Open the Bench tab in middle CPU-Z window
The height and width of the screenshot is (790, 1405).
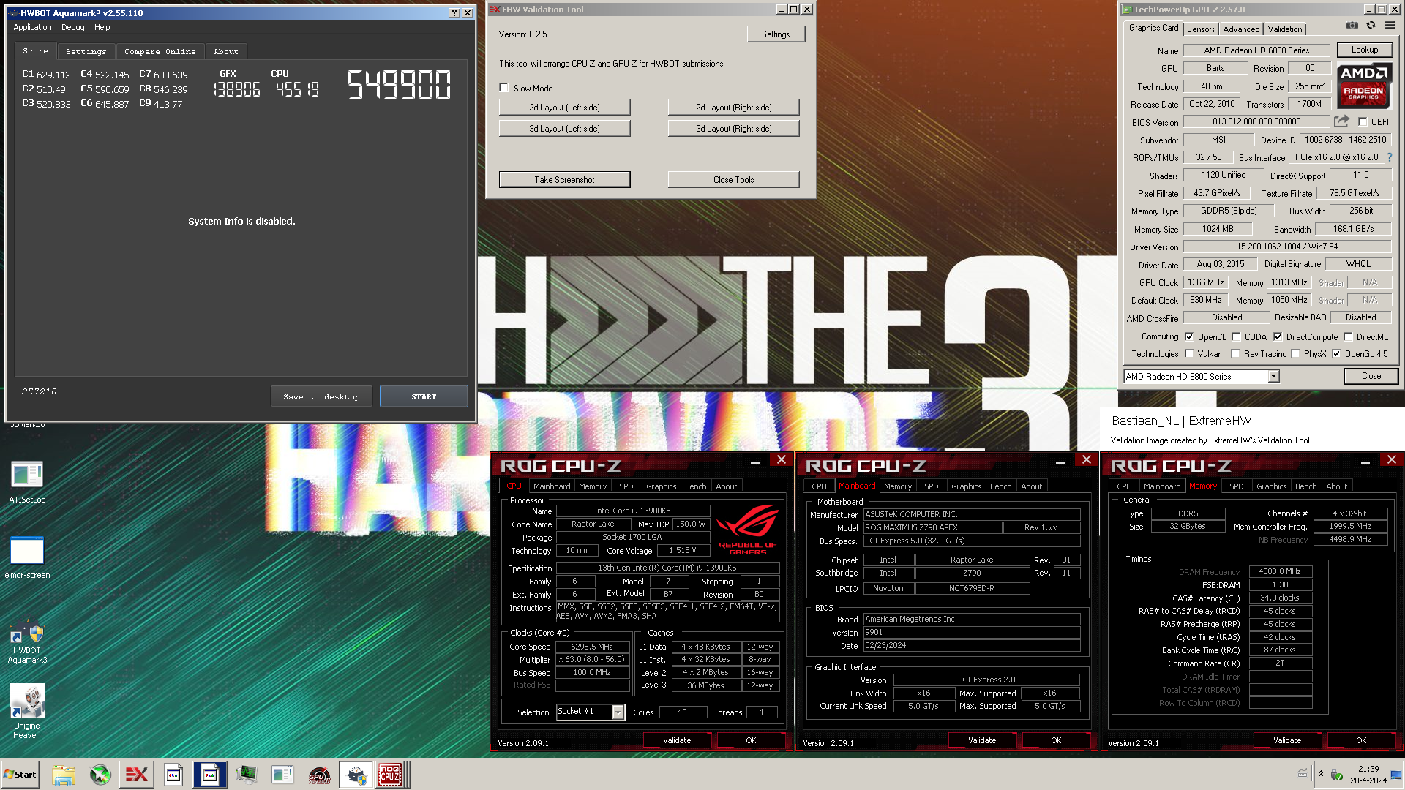tap(1000, 486)
